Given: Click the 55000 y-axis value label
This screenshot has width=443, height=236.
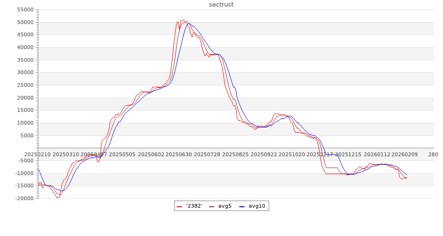Looking at the screenshot, I should coord(25,9).
